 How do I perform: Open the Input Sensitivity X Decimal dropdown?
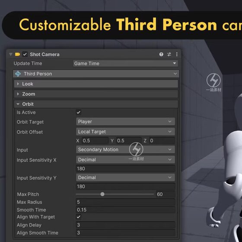125,159
